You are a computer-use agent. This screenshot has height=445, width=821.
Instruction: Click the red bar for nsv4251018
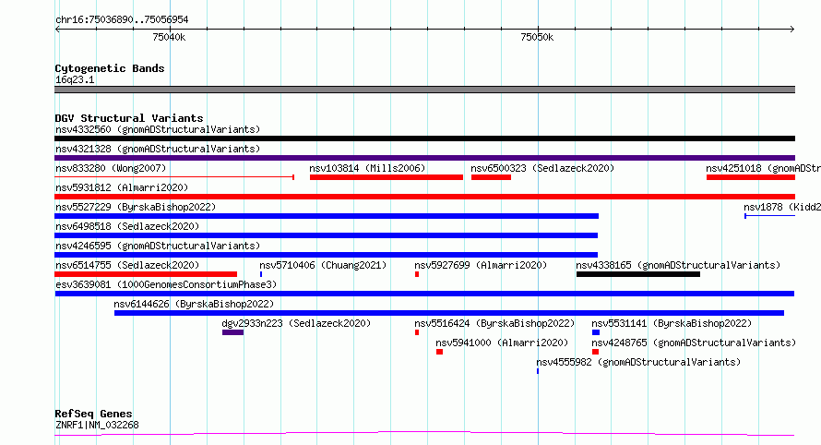point(751,177)
